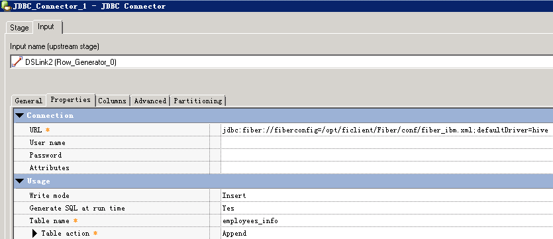Image resolution: width=553 pixels, height=239 pixels.
Task: Open the Partitioning tab
Action: [198, 101]
